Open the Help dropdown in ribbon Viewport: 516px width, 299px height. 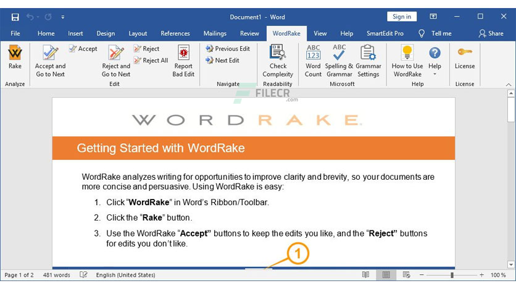[435, 61]
